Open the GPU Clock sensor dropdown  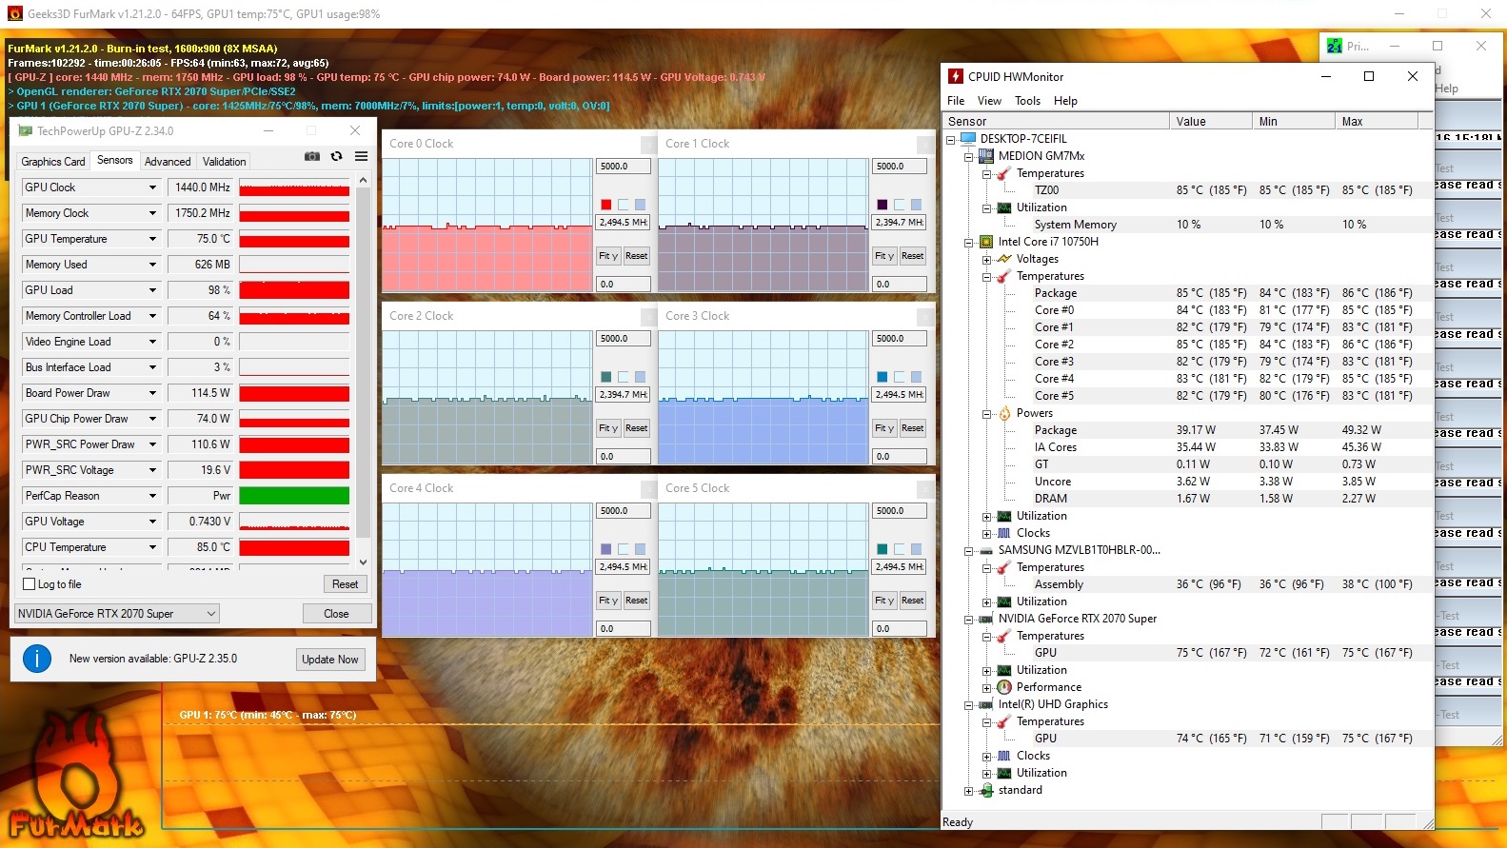point(152,187)
